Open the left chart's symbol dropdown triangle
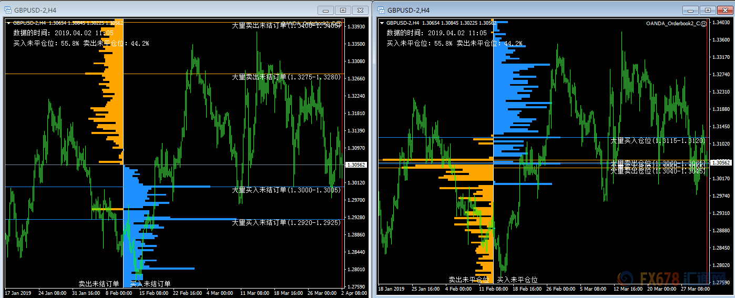 tap(8, 23)
